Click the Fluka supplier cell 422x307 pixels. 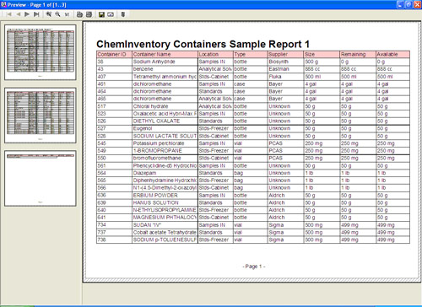pos(285,77)
